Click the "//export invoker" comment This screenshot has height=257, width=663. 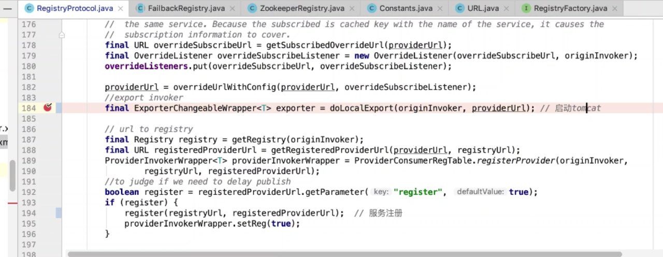coord(144,98)
